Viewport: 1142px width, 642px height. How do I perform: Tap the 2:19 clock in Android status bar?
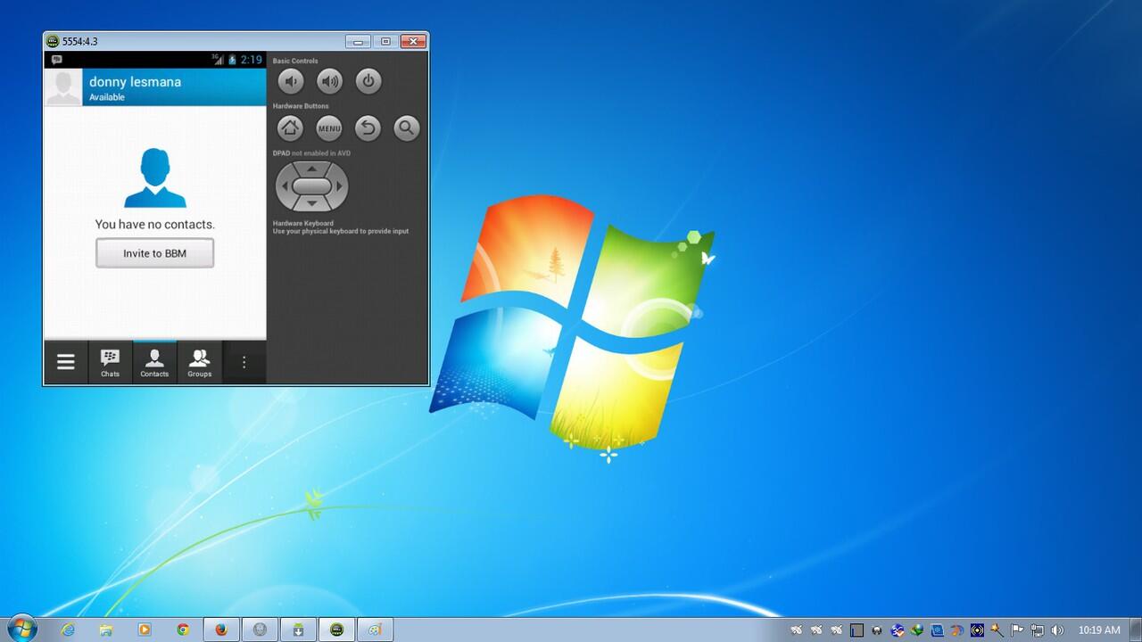pyautogui.click(x=251, y=60)
